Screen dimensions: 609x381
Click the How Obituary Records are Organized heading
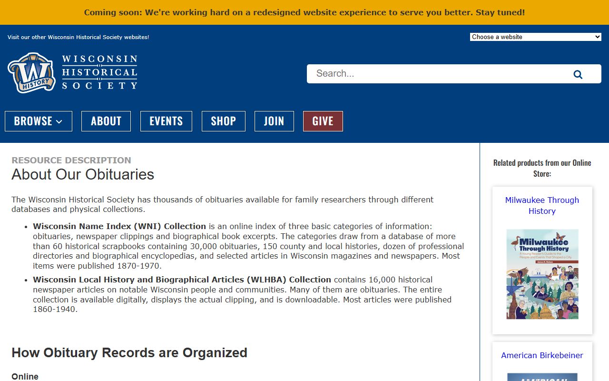tap(129, 352)
